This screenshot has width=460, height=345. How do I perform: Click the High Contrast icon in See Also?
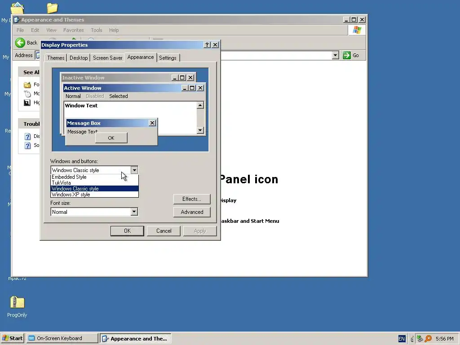point(27,103)
